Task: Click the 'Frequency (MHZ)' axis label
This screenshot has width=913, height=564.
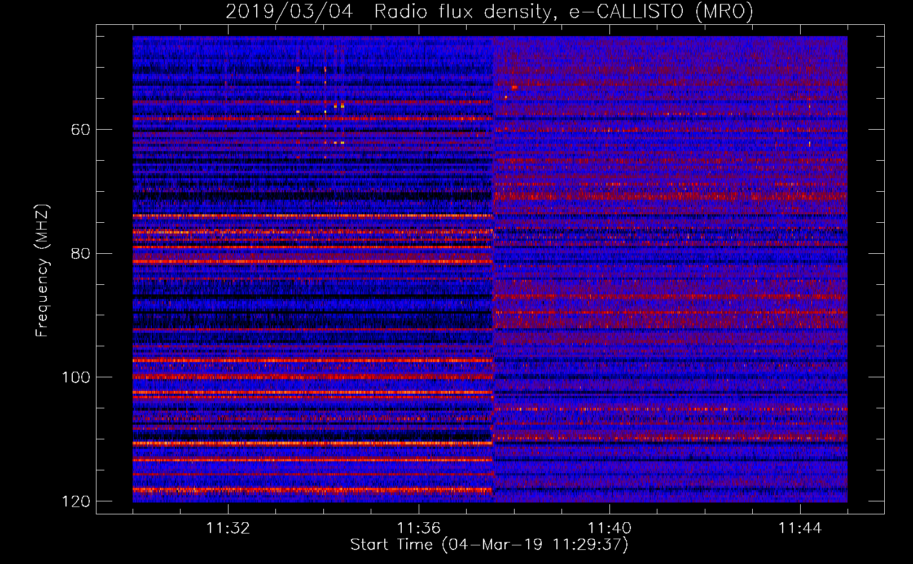Action: (x=42, y=270)
